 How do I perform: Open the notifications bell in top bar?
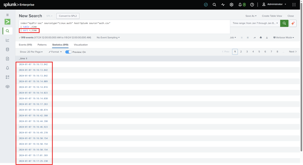coord(240,5)
